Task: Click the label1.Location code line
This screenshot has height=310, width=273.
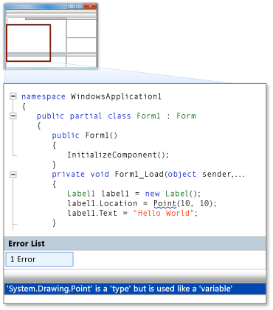Action: [x=142, y=203]
